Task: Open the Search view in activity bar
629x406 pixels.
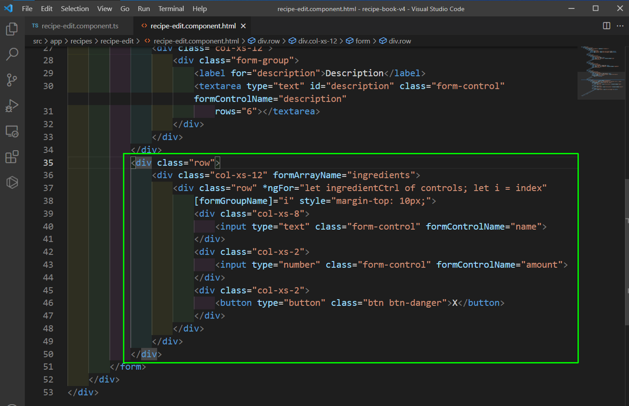Action: coord(12,54)
